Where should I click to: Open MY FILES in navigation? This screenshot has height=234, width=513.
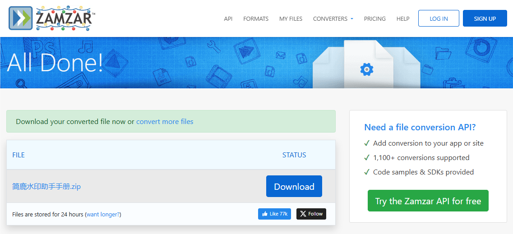(x=291, y=18)
